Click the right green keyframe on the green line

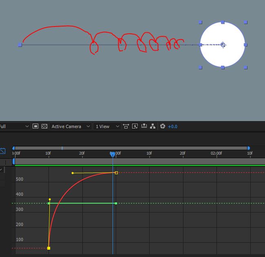coord(116,203)
